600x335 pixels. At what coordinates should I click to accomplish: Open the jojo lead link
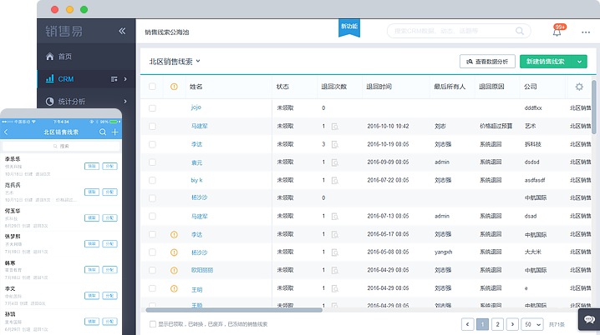pyautogui.click(x=196, y=107)
